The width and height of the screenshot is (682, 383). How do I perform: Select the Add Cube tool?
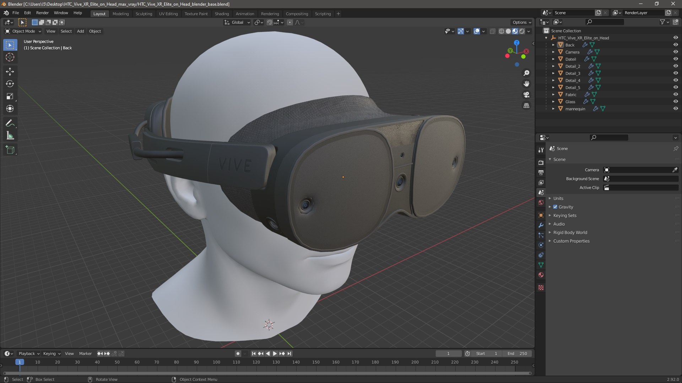tap(10, 150)
